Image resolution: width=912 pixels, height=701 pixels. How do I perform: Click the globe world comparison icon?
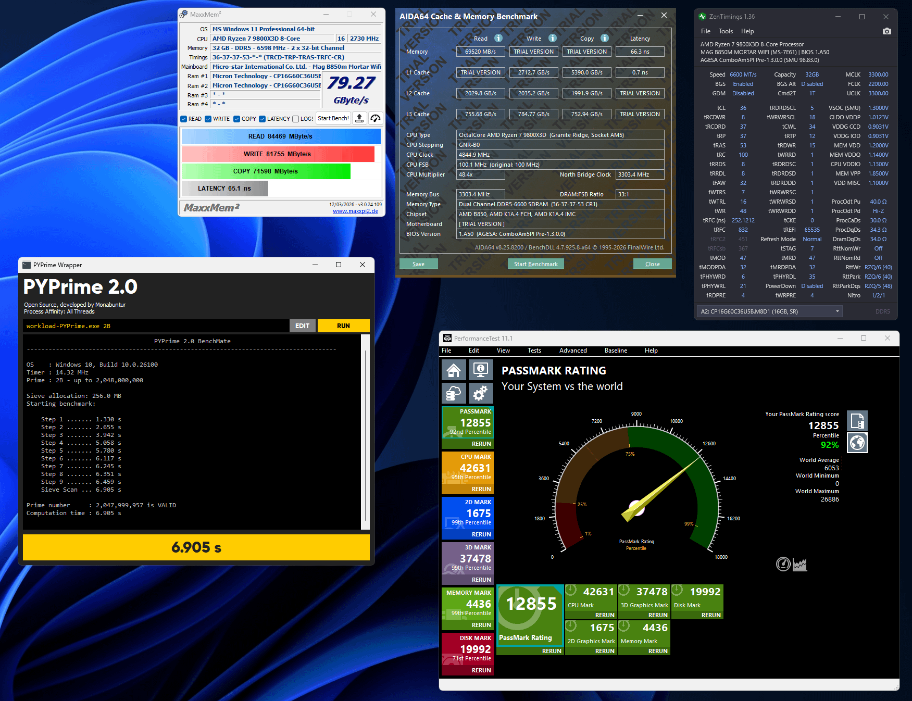[x=857, y=443]
